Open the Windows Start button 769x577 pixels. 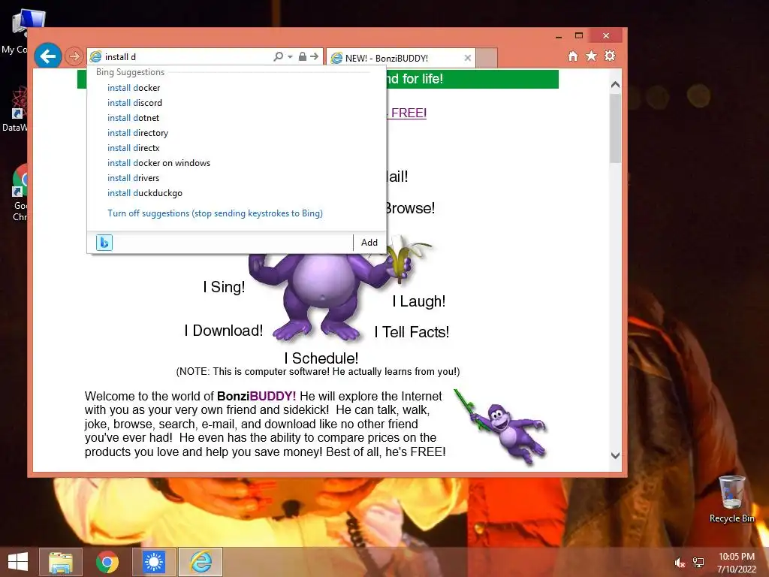tap(18, 561)
